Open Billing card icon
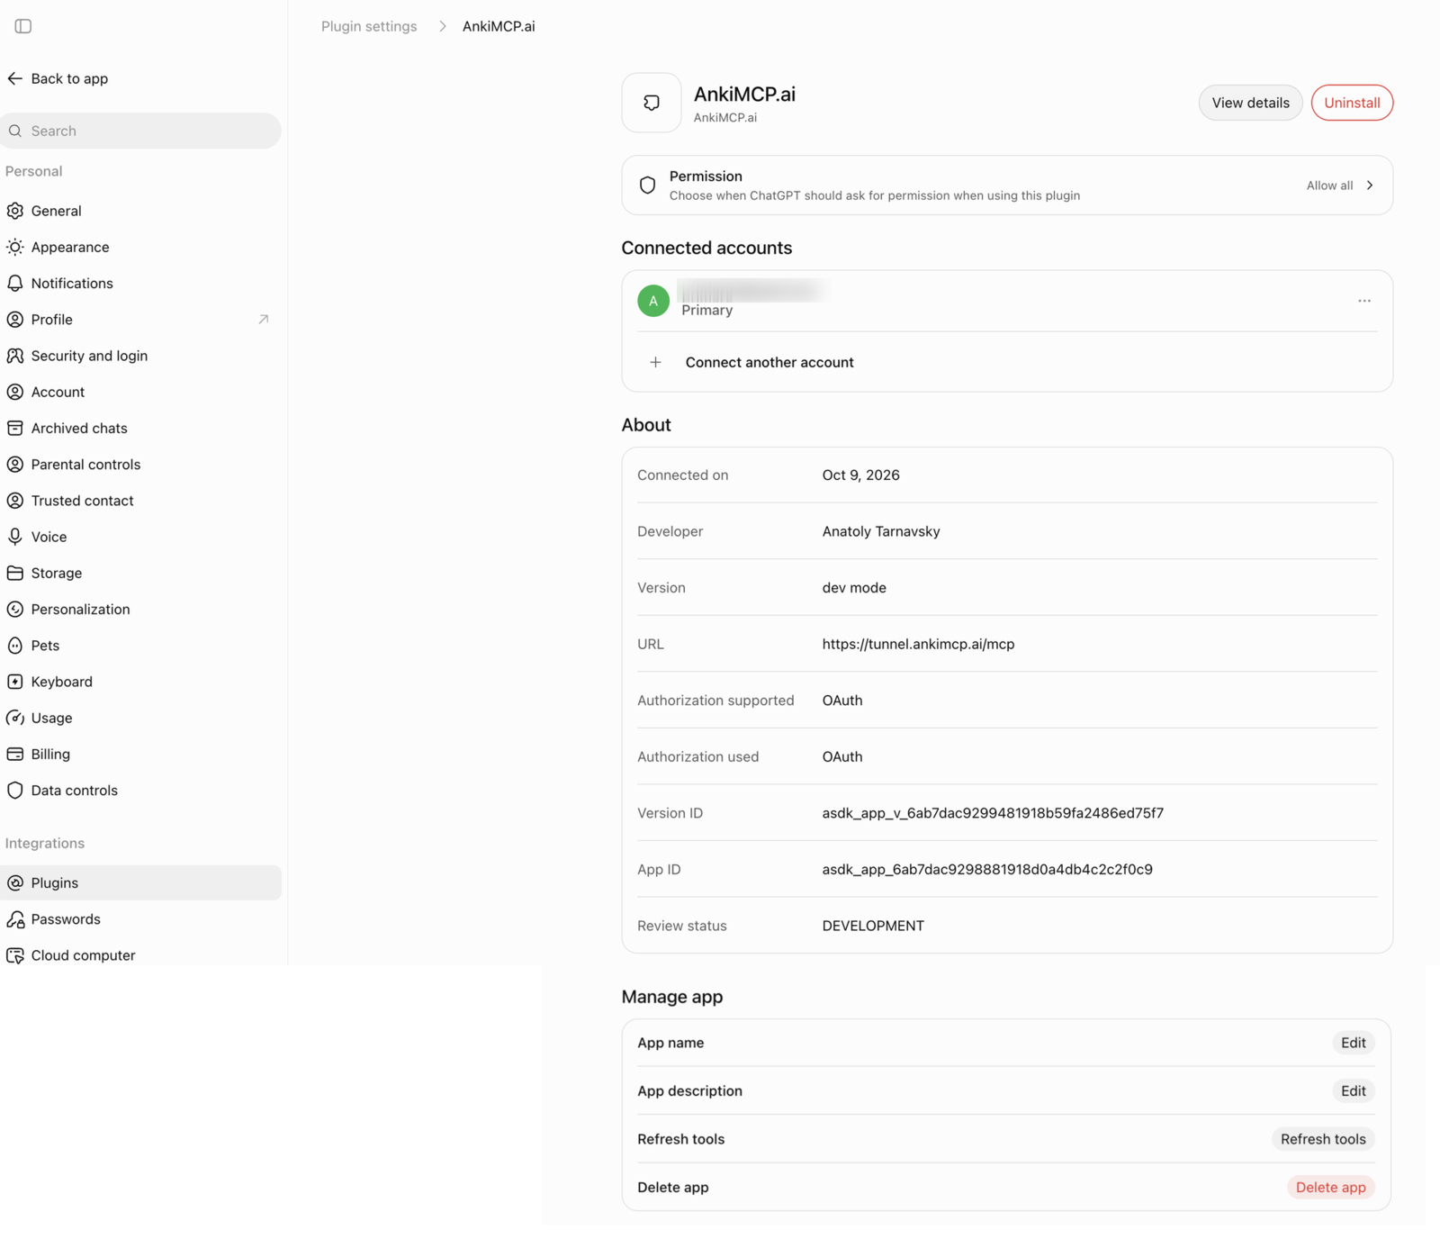 [x=15, y=754]
